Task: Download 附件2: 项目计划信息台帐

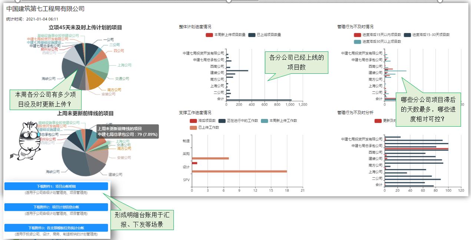Action: (56, 207)
